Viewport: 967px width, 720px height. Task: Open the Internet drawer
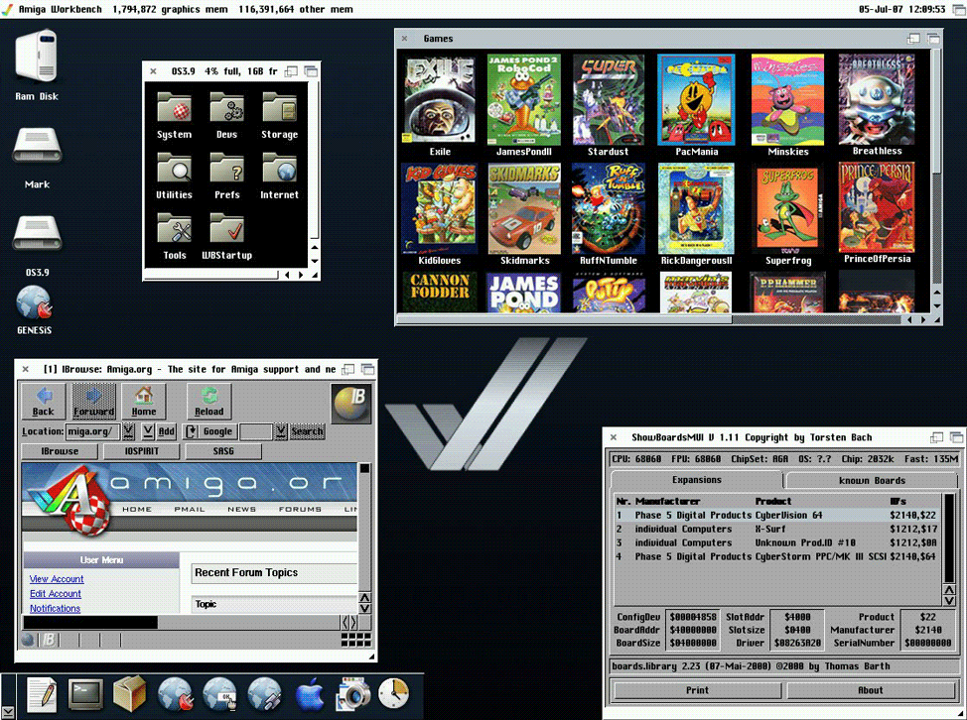(x=279, y=169)
